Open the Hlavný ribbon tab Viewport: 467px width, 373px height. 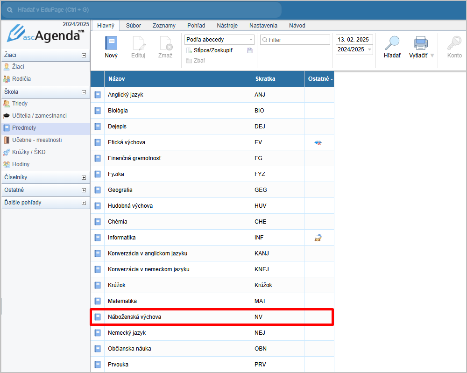(x=106, y=26)
